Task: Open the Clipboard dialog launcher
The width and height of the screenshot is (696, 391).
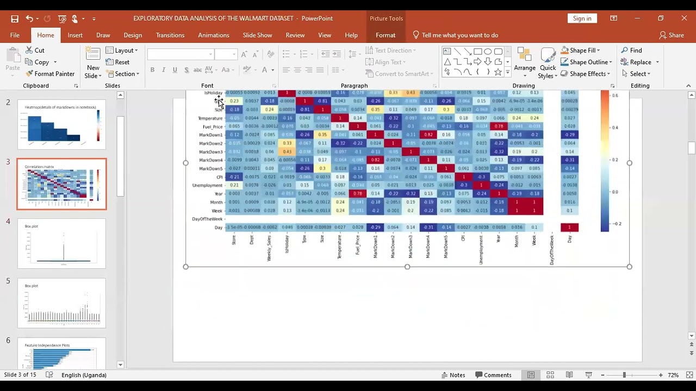Action: (76, 86)
